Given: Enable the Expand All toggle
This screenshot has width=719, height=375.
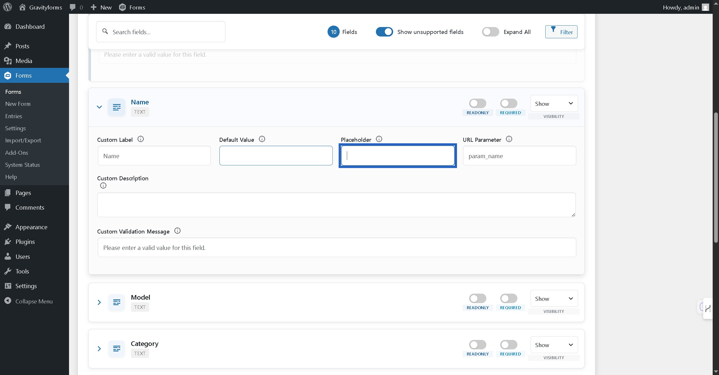Looking at the screenshot, I should coord(490,32).
